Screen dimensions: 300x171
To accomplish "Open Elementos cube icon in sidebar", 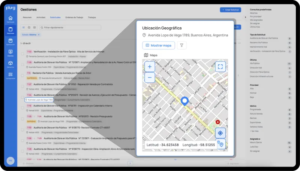I will [10, 64].
